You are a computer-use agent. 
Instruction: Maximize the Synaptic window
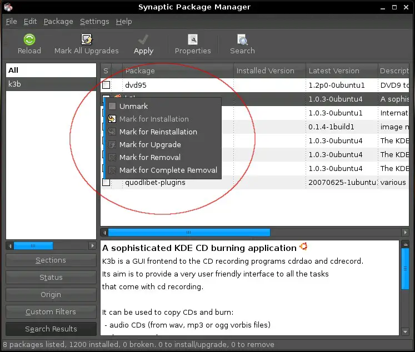(x=394, y=7)
